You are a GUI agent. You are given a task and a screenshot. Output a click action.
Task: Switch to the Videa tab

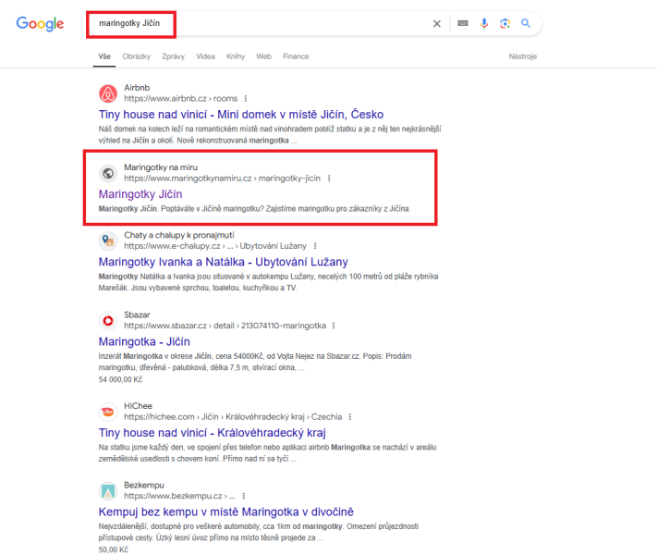tap(205, 56)
